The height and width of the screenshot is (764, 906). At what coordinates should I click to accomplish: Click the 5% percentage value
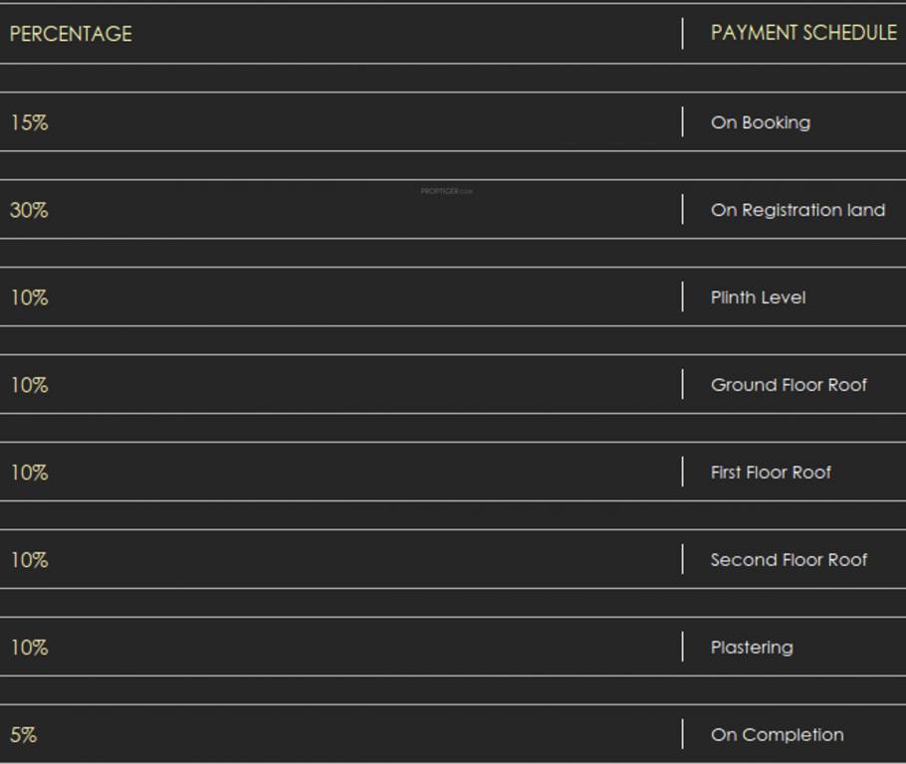click(x=24, y=735)
